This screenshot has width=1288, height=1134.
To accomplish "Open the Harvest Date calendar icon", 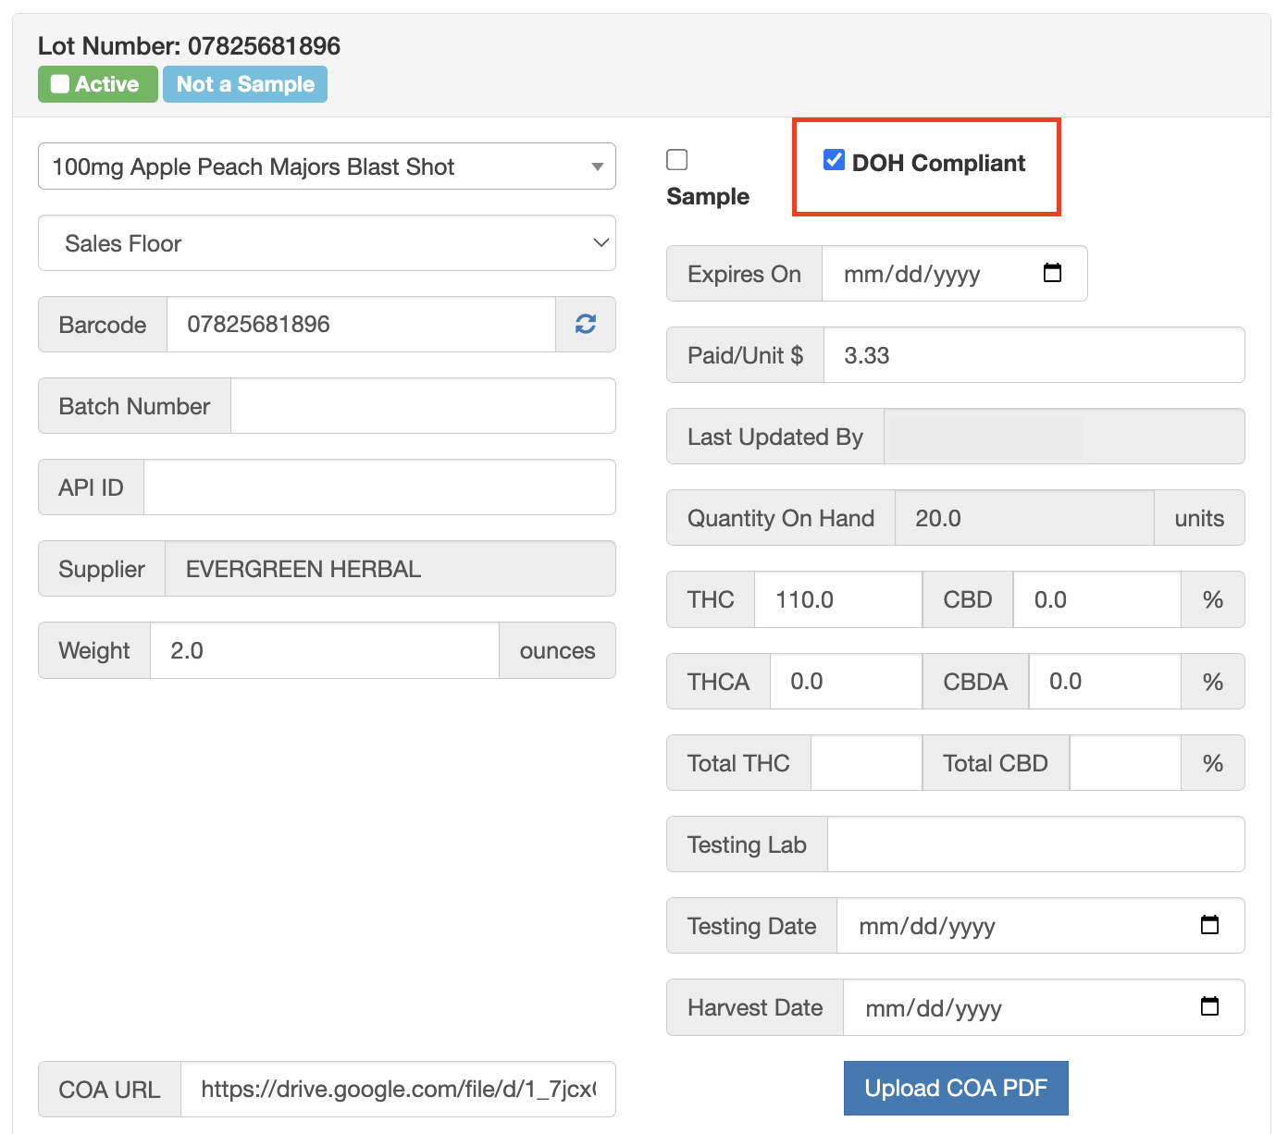I will (x=1209, y=1006).
